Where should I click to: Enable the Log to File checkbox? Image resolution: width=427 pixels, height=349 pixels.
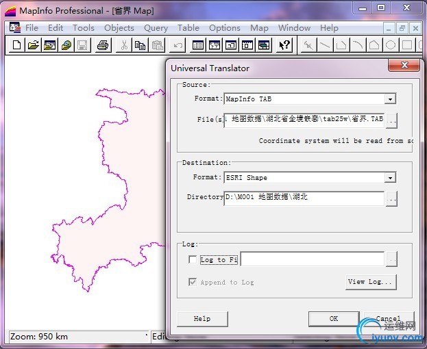pos(193,259)
